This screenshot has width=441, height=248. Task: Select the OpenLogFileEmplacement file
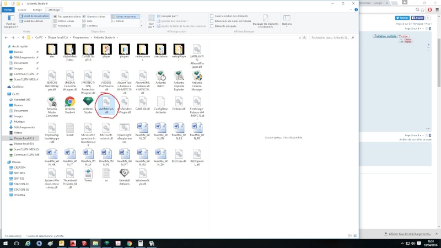click(125, 133)
